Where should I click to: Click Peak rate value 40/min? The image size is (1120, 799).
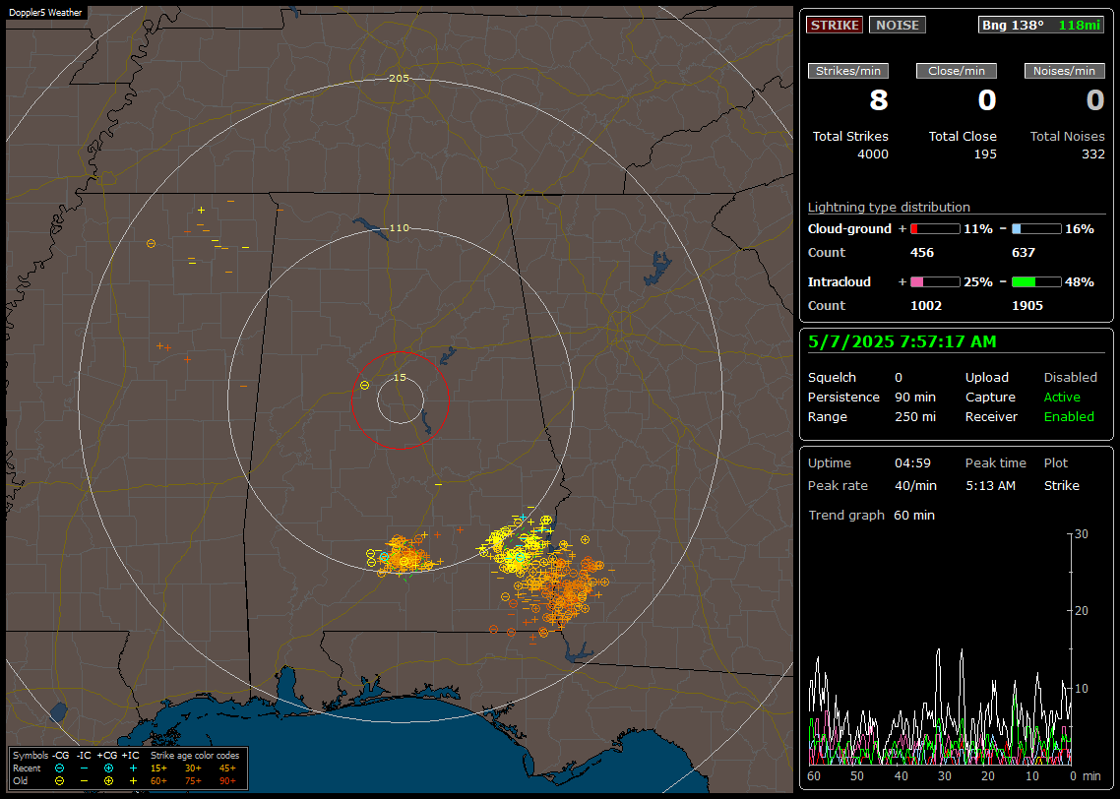pos(915,485)
